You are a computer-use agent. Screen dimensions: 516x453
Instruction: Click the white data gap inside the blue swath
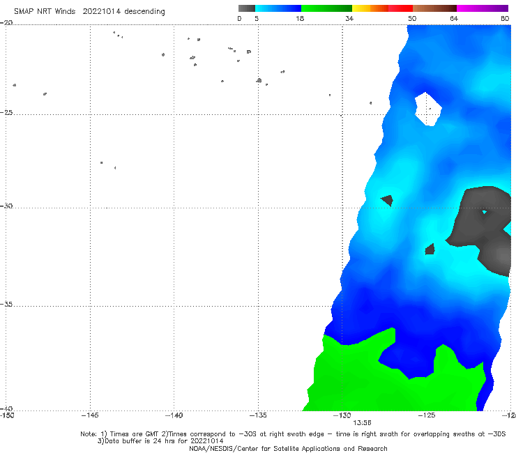[428, 109]
